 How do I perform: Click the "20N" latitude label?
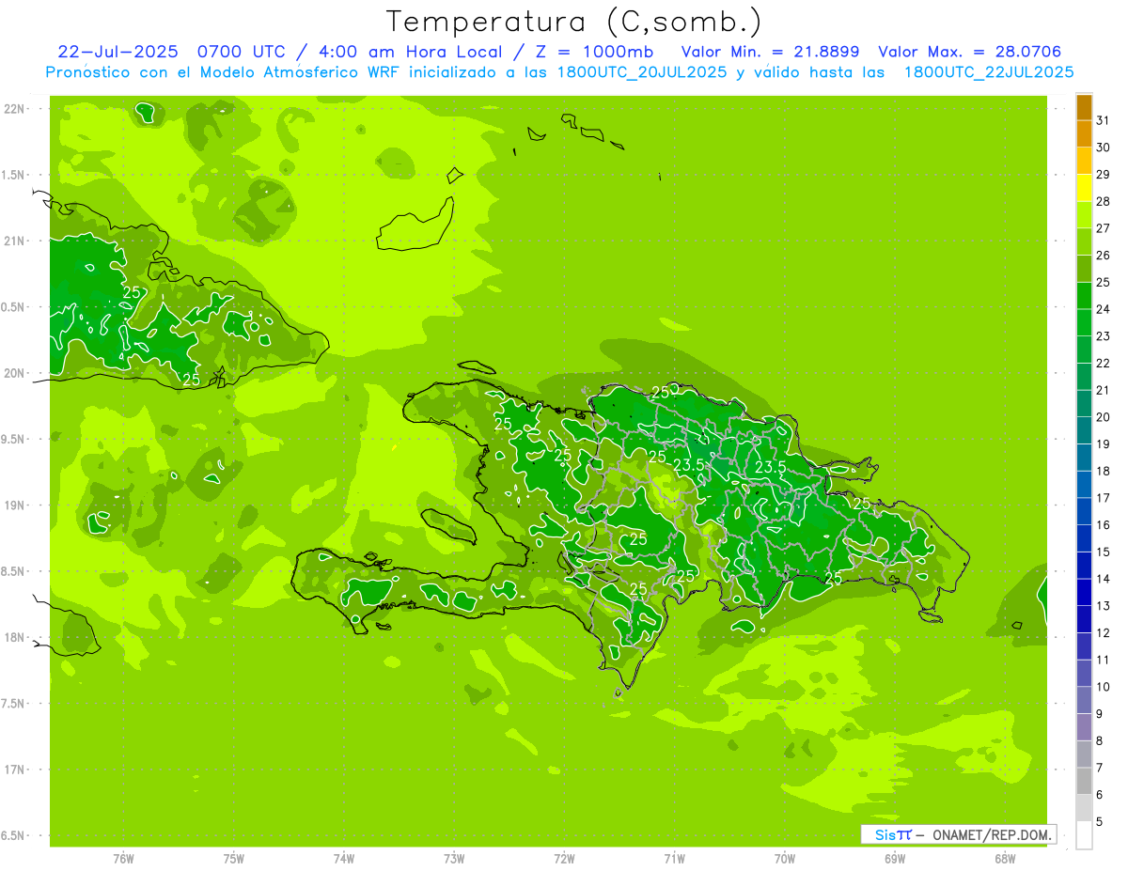14,373
